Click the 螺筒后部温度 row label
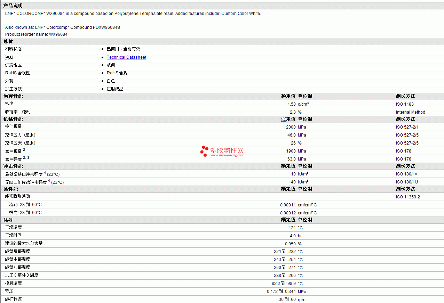The image size is (444, 303). tap(17, 251)
